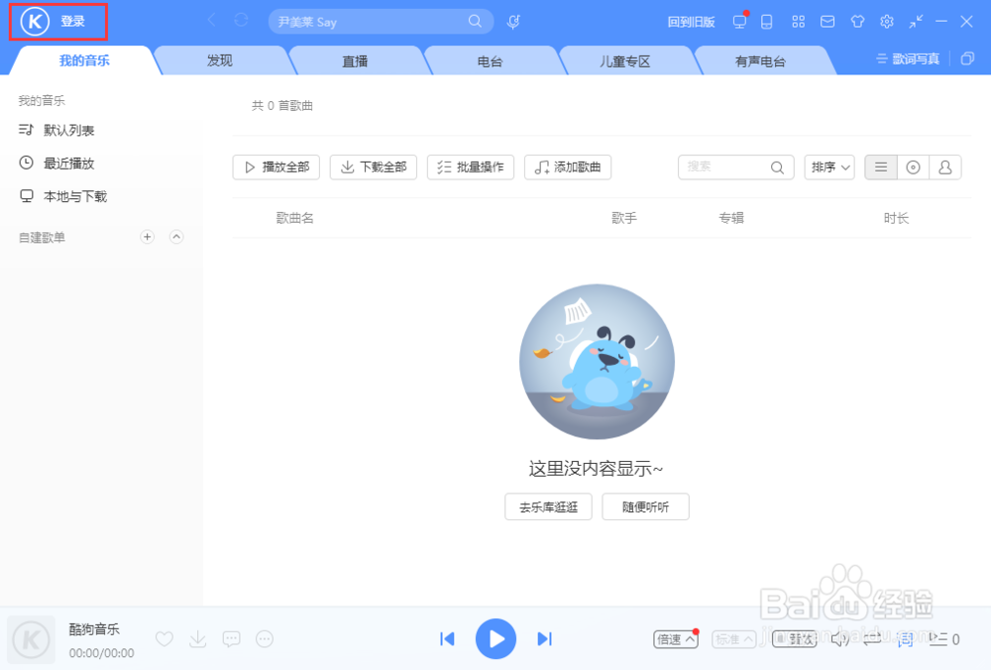Click the 歌手 column header
The width and height of the screenshot is (991, 670).
624,218
